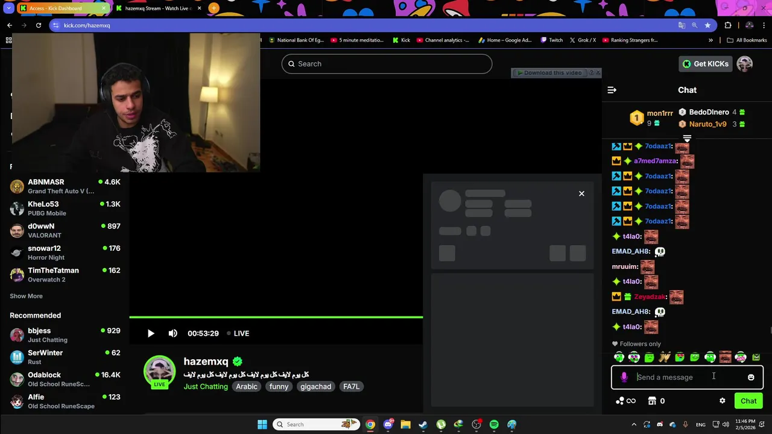
Task: Open mon1rrr top gifter entry
Action: click(x=652, y=118)
